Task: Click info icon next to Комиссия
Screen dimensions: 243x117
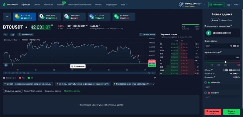Action: point(215,76)
